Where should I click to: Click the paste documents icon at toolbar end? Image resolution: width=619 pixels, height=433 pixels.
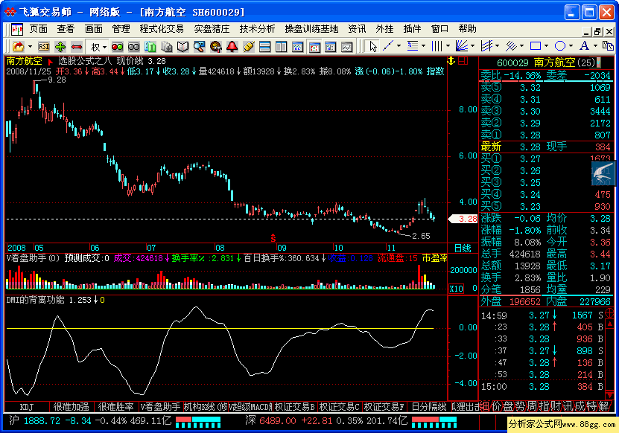coord(608,45)
